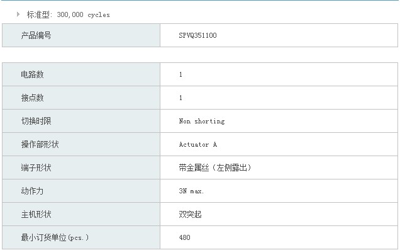This screenshot has height=250, width=400.
Task: Click the 操作部形状 label
Action: 40,145
